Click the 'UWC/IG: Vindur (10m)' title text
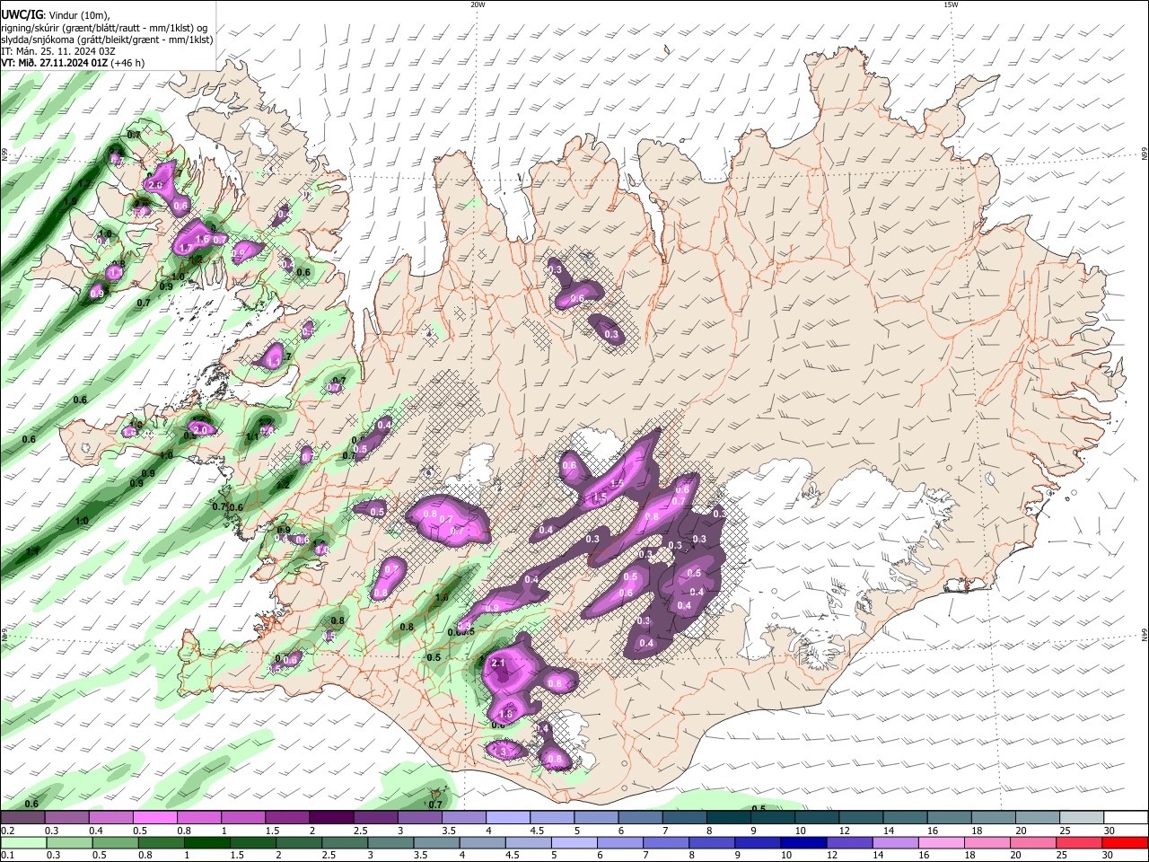The width and height of the screenshot is (1149, 862). (55, 15)
